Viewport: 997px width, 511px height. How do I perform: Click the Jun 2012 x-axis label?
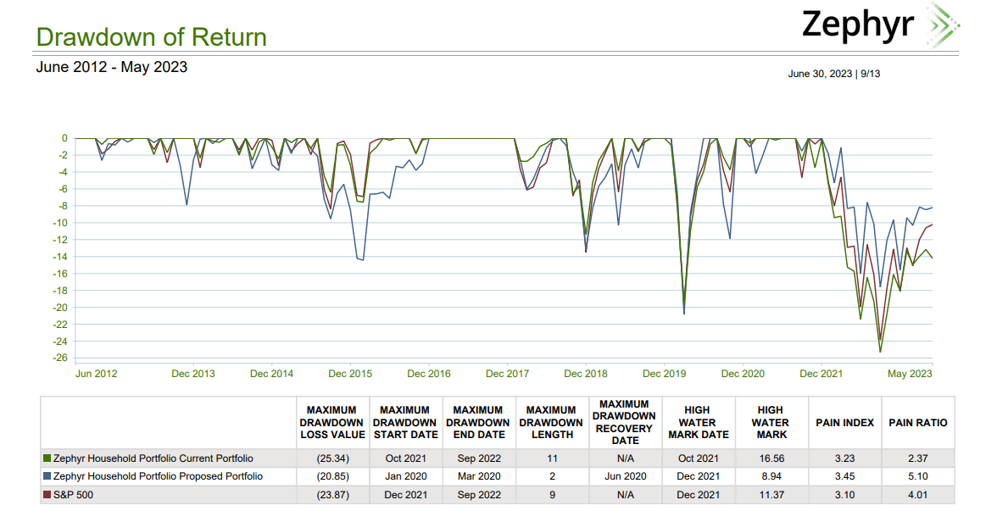(96, 374)
